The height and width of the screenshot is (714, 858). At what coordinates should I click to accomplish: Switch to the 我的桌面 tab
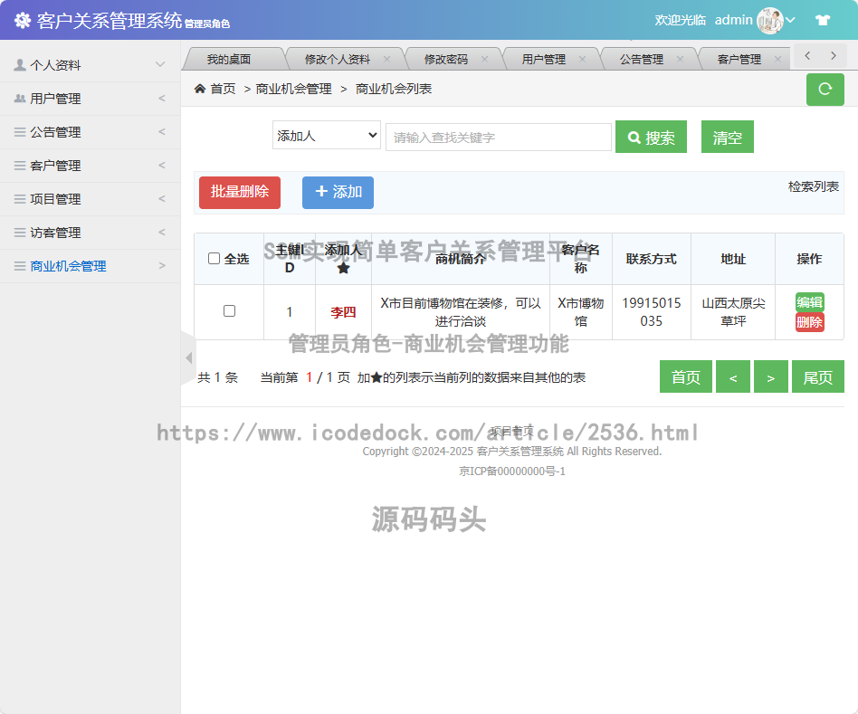coord(229,59)
